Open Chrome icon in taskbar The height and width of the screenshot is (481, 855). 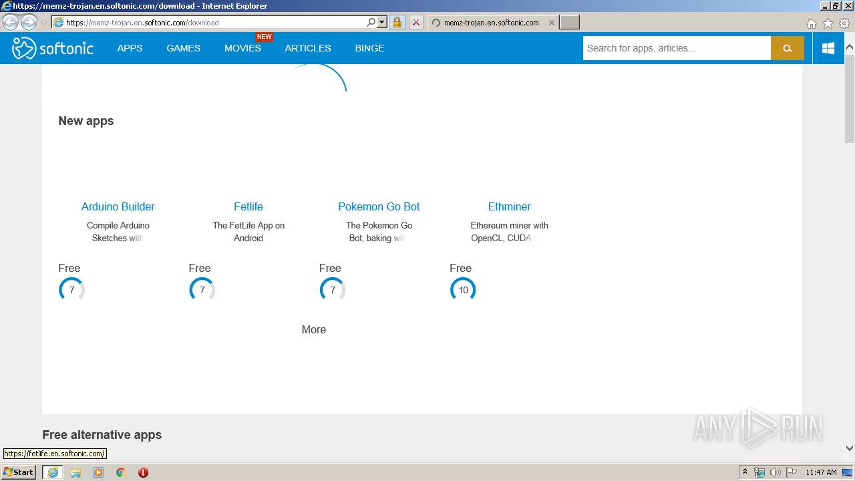[x=120, y=472]
